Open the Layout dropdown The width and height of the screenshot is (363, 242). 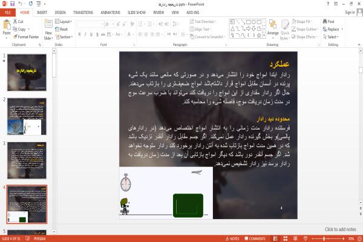point(64,21)
